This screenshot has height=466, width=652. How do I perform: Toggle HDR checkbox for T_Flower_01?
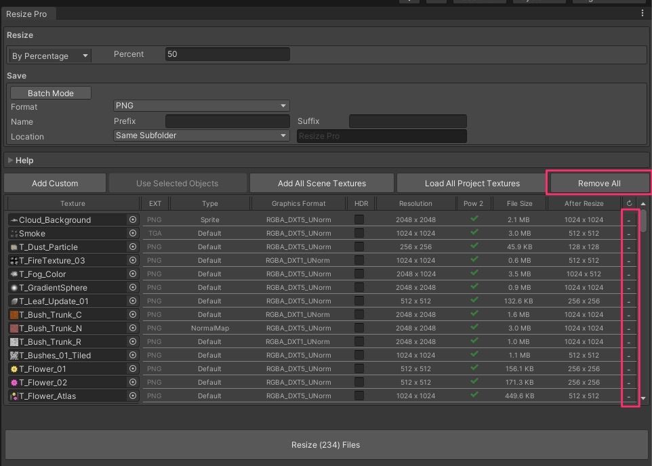point(359,368)
